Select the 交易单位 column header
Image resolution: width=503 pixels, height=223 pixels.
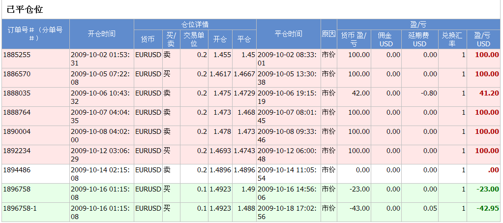(x=194, y=39)
